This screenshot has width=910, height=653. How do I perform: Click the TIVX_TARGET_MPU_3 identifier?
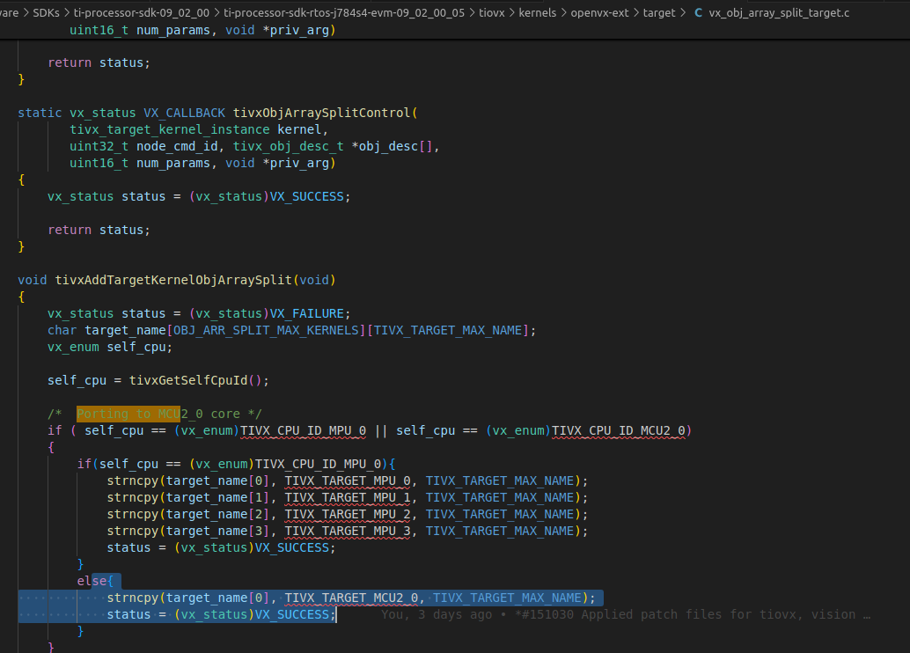[x=348, y=531]
